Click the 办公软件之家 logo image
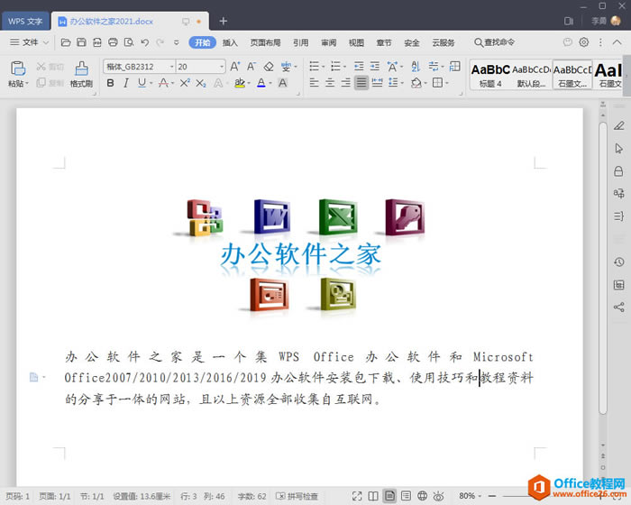Viewport: 631px width, 505px height. click(300, 257)
